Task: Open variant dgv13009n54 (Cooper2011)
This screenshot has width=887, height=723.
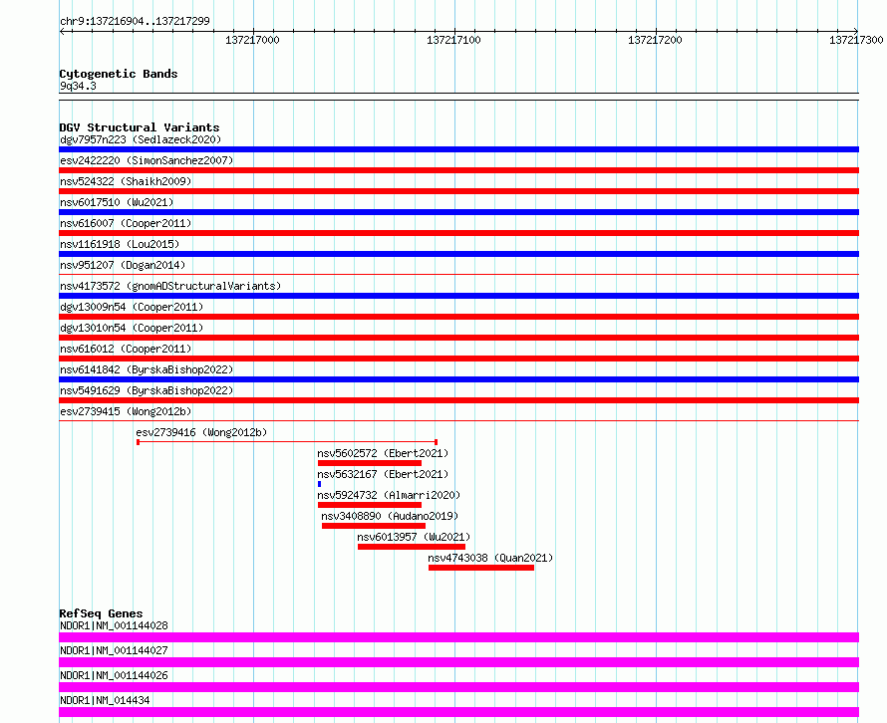Action: (132, 307)
